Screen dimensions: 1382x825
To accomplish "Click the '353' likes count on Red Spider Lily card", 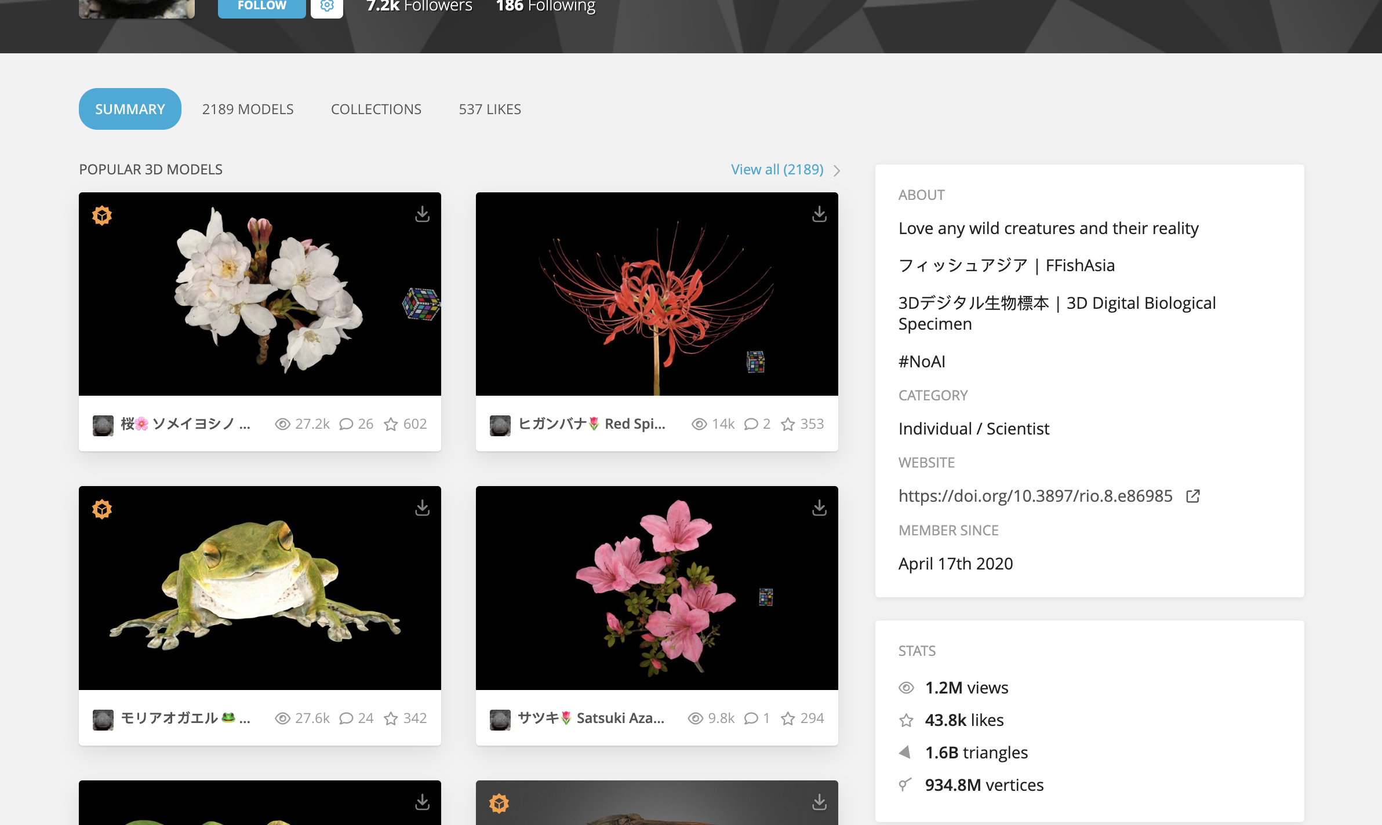I will click(812, 424).
